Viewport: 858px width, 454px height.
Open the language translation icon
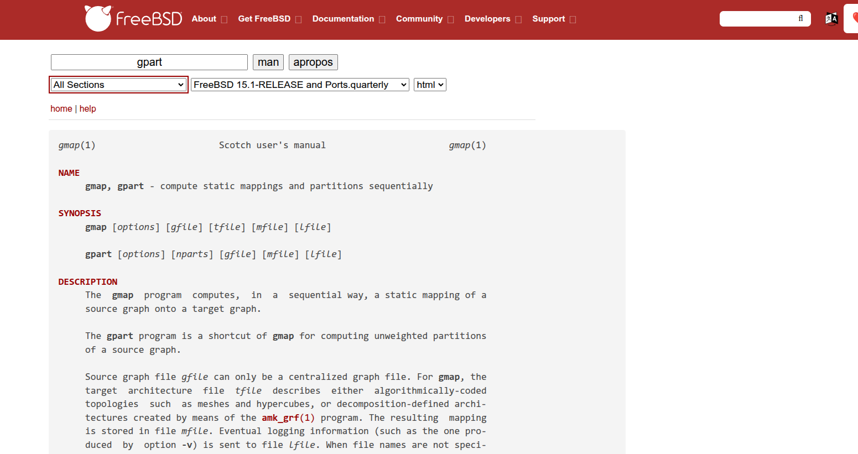tap(831, 19)
